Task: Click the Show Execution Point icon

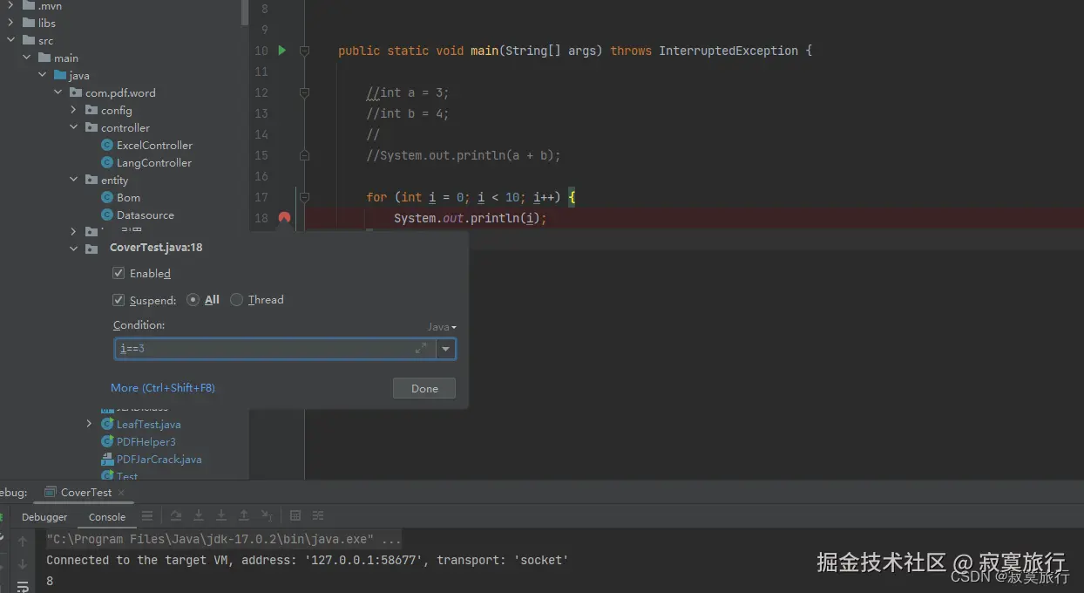Action: tap(147, 515)
